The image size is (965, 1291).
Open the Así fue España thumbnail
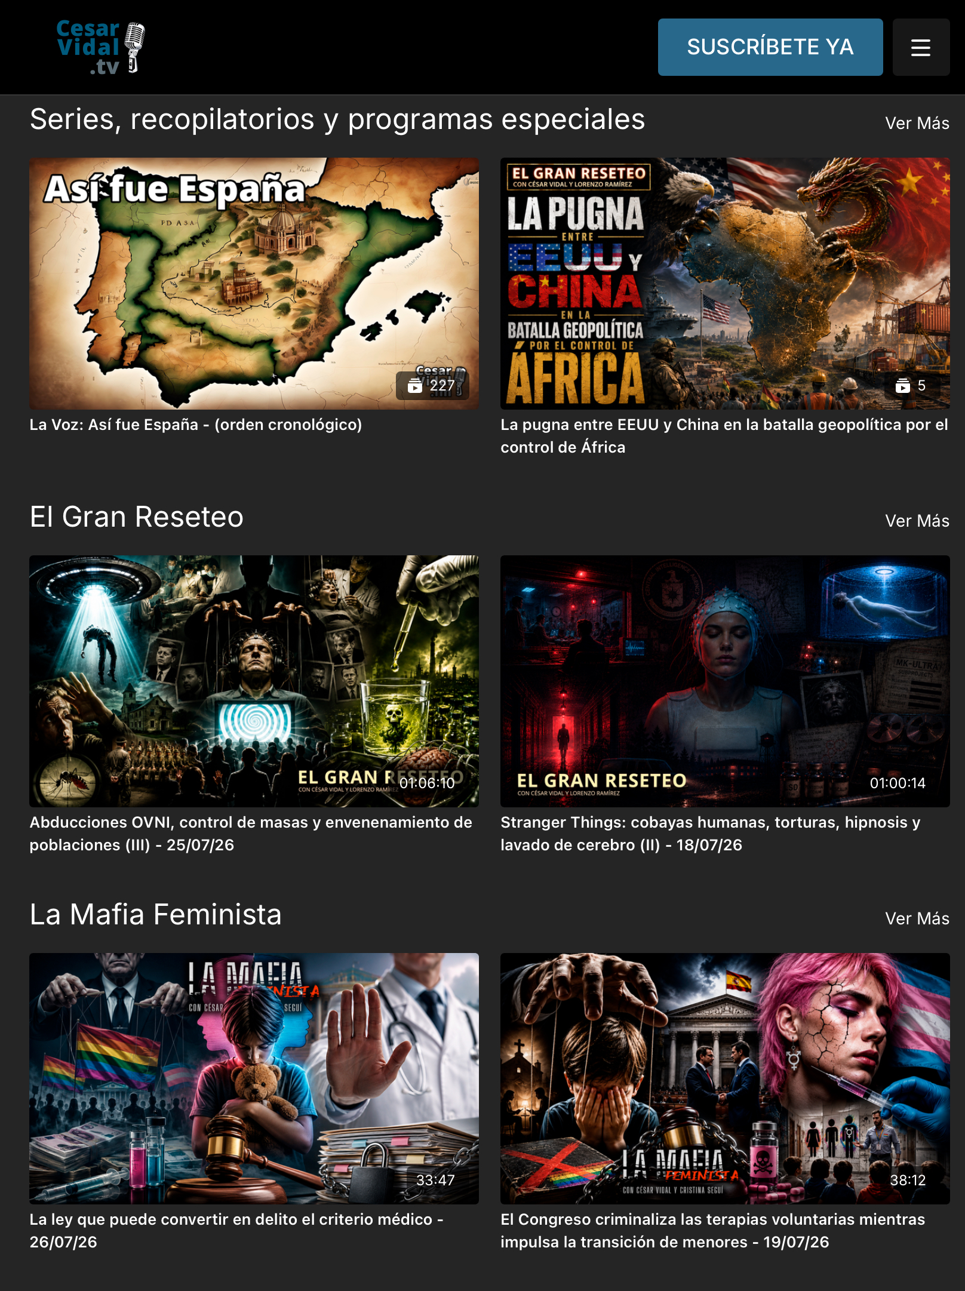pos(254,284)
